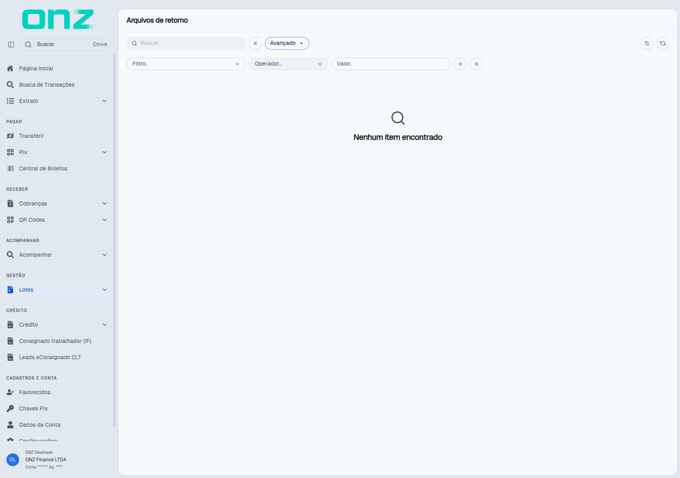Open the Operador dropdown
Image resolution: width=680 pixels, height=478 pixels.
(289, 64)
